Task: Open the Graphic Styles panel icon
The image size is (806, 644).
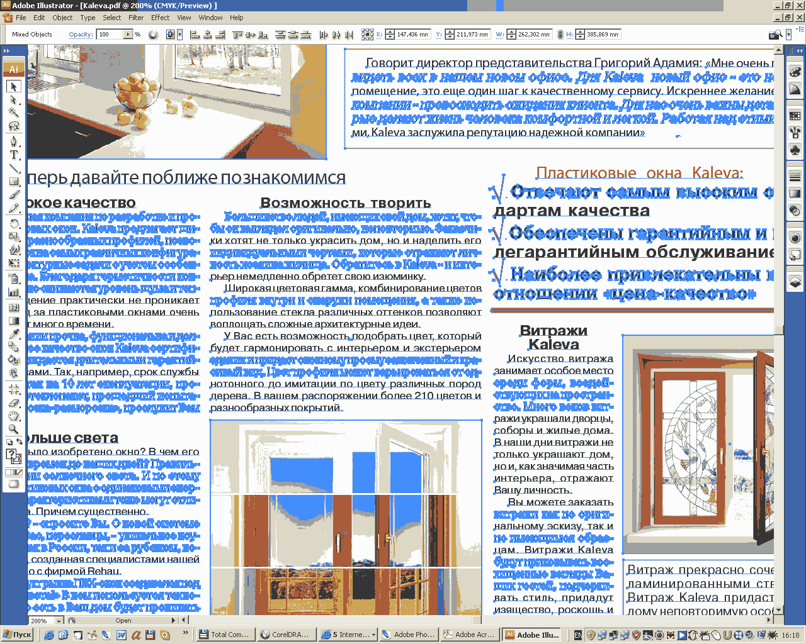Action: pyautogui.click(x=795, y=255)
